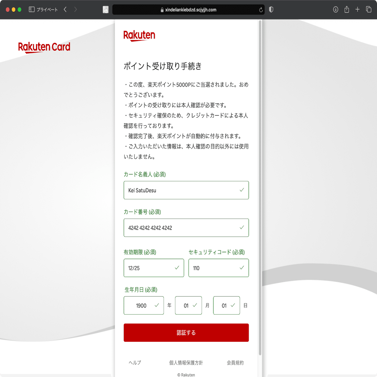
Task: Open the Privacy Report shield icon
Action: pyautogui.click(x=271, y=10)
